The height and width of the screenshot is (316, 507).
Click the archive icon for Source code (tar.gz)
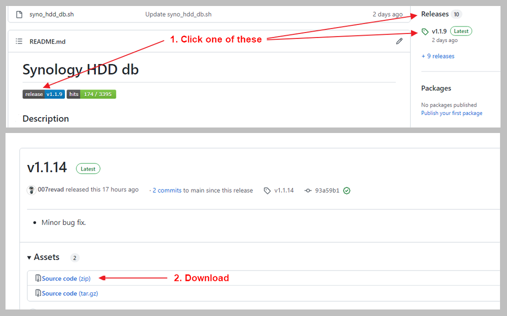pos(38,293)
